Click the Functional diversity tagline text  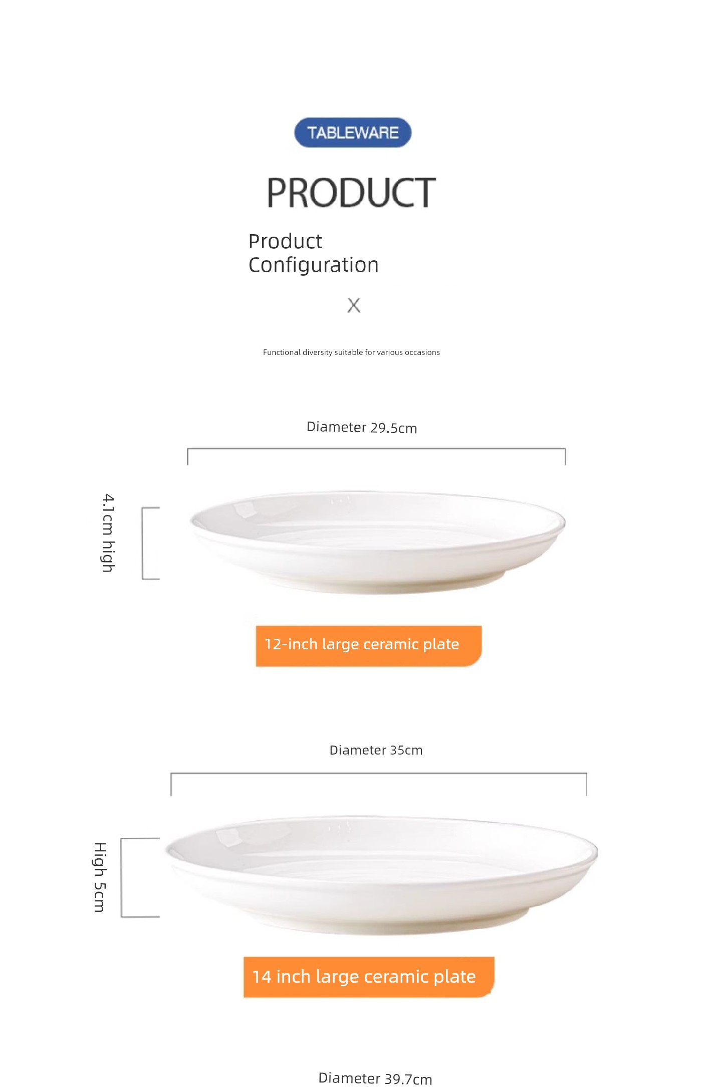click(351, 352)
